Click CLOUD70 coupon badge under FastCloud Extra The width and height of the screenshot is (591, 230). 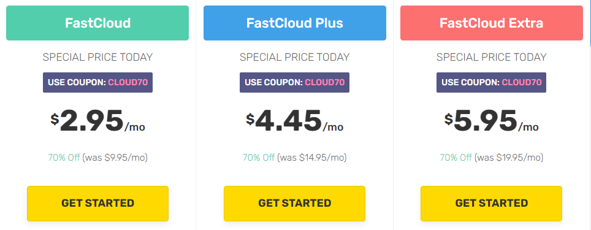491,83
